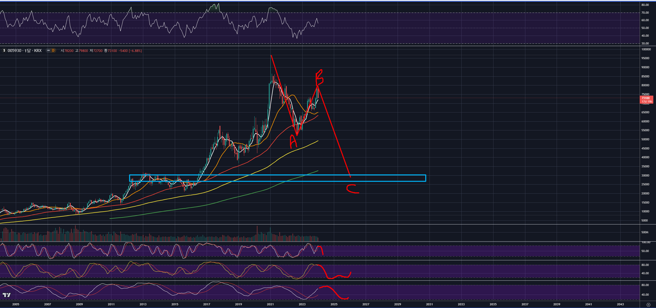Click the 100000 price scale label
The width and height of the screenshot is (656, 308).
point(646,49)
